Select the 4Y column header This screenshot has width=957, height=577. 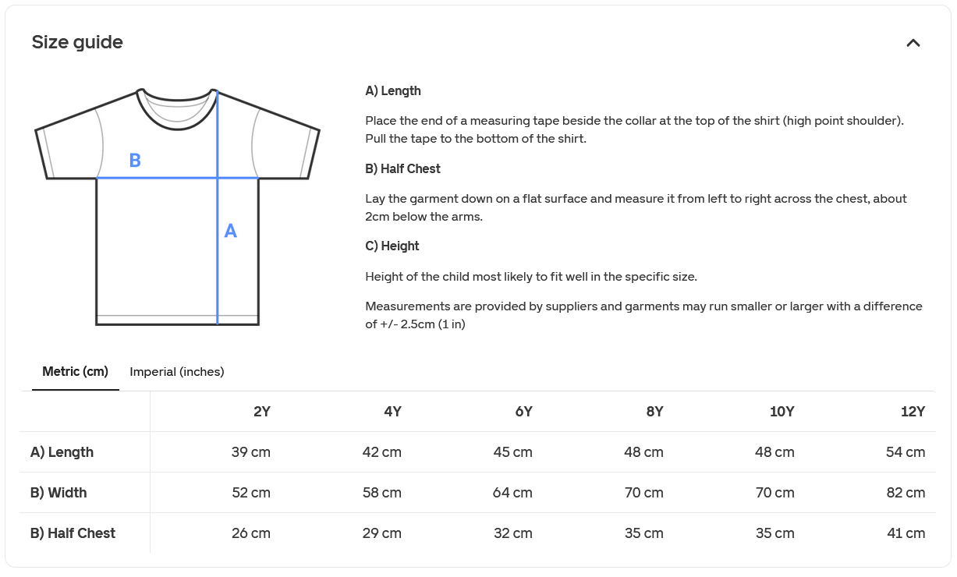[393, 412]
